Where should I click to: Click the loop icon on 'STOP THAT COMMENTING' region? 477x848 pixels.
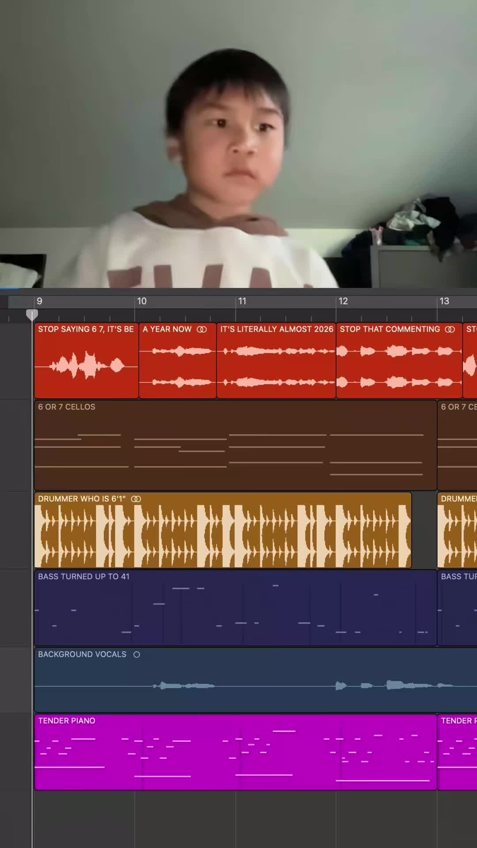[450, 329]
